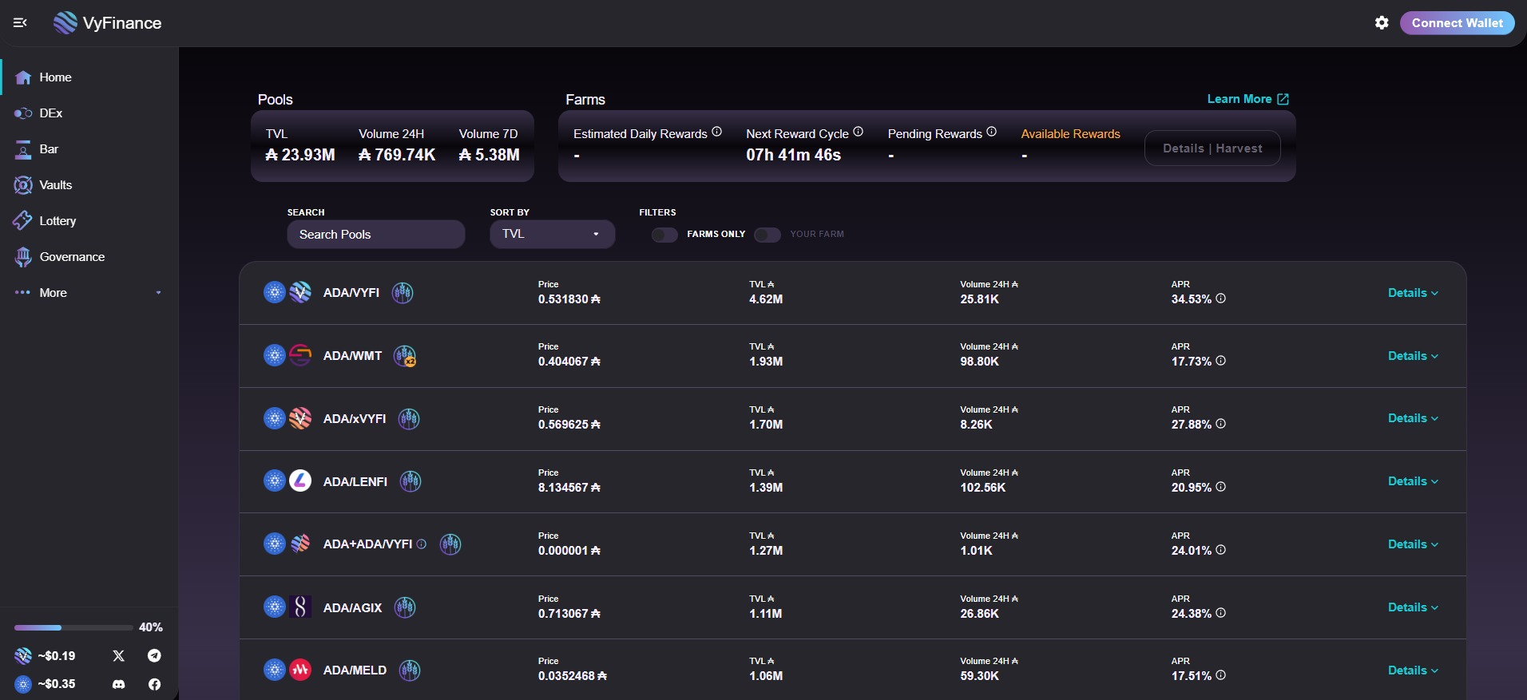Click the APR info icon for ADA/WMT
The image size is (1527, 700).
1220,361
